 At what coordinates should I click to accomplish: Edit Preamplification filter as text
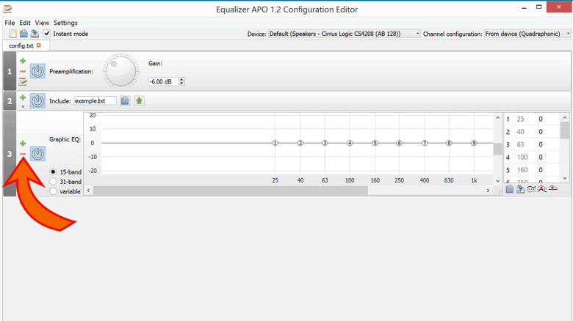click(x=23, y=81)
